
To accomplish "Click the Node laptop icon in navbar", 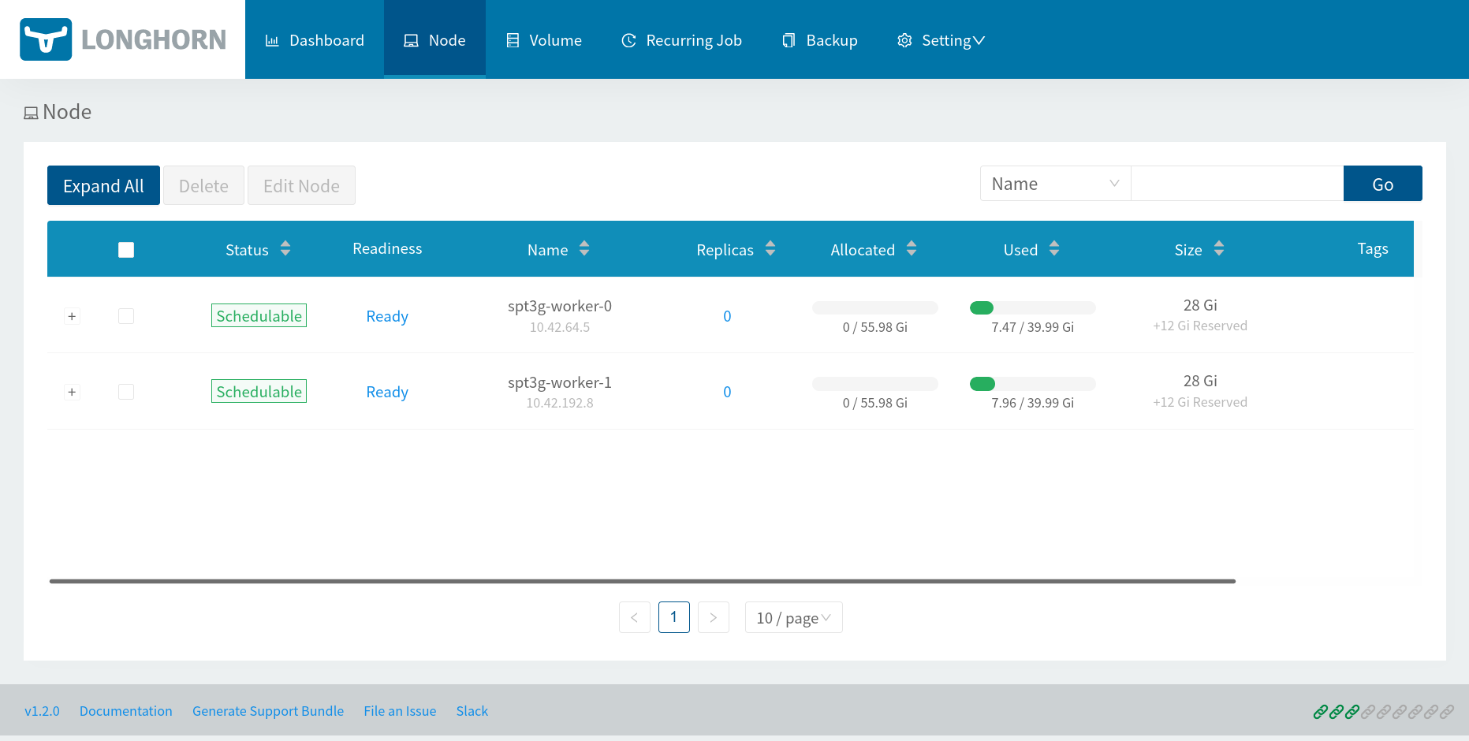I will click(x=411, y=40).
